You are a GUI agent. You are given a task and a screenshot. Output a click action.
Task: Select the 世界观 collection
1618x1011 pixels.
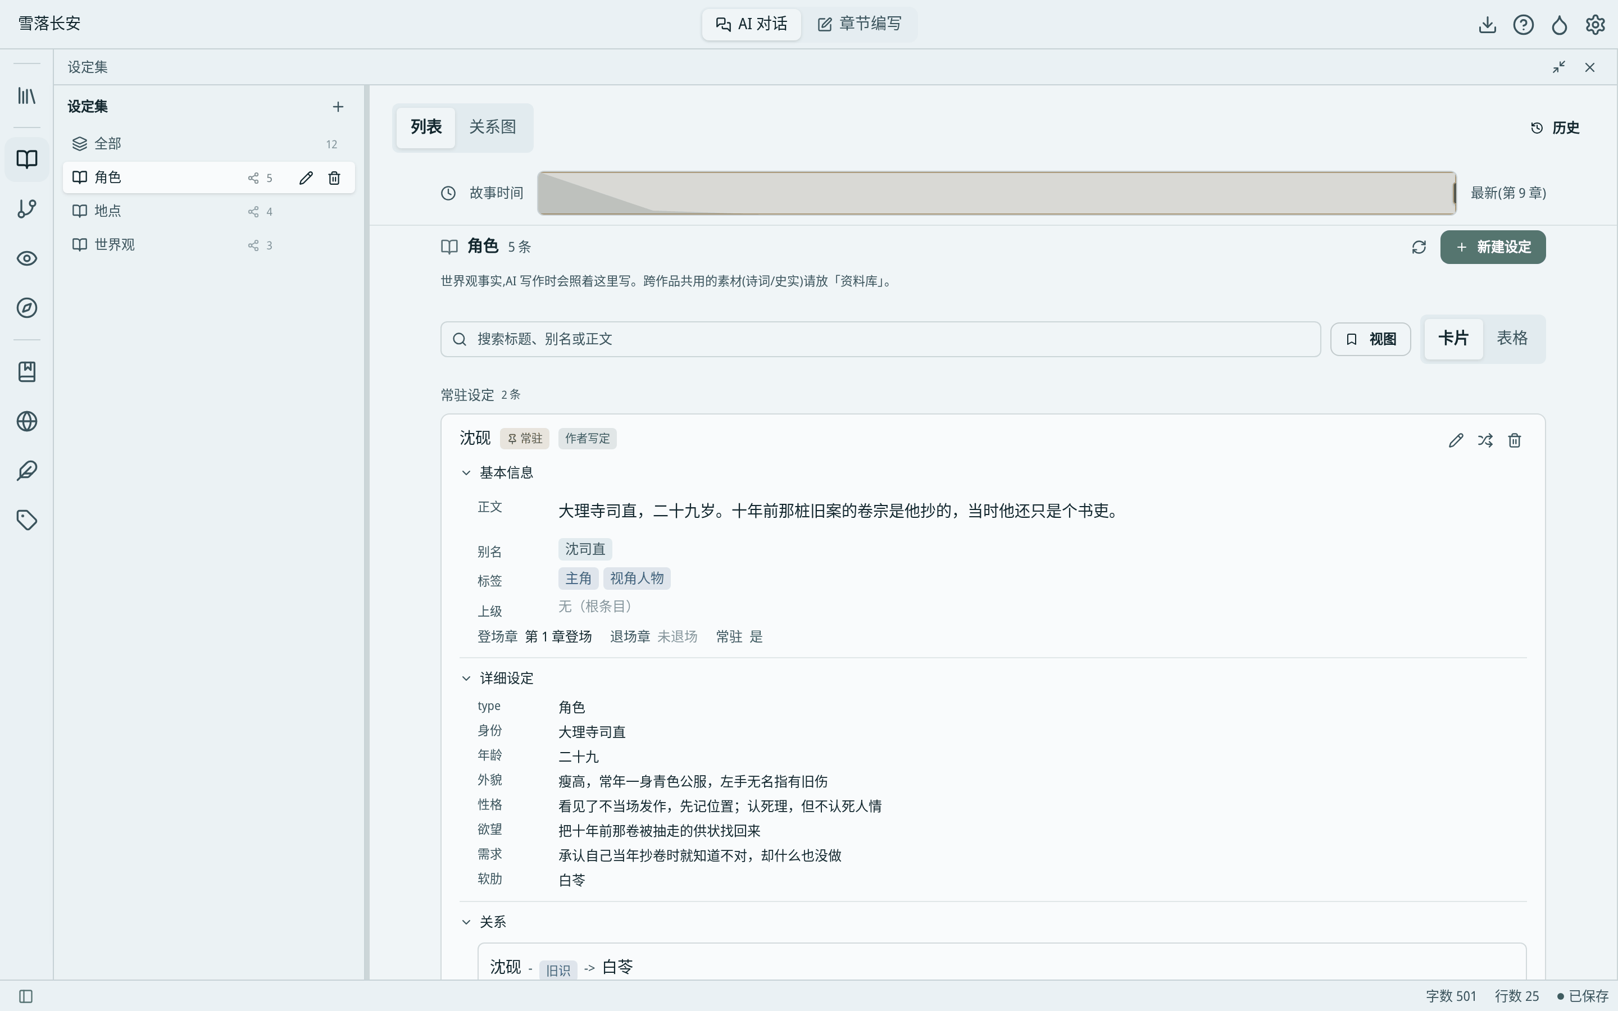click(x=208, y=245)
